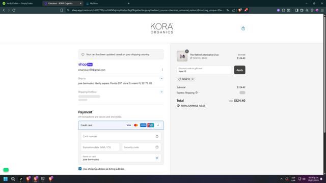This screenshot has height=183, width=326.
Task: Click the KORA Organics logo
Action: [162, 28]
